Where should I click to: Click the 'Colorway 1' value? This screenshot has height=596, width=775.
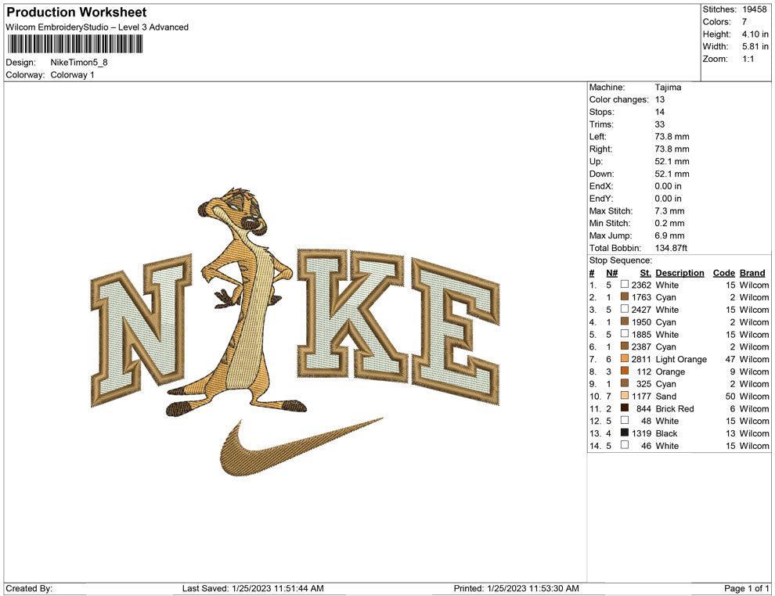coord(72,75)
